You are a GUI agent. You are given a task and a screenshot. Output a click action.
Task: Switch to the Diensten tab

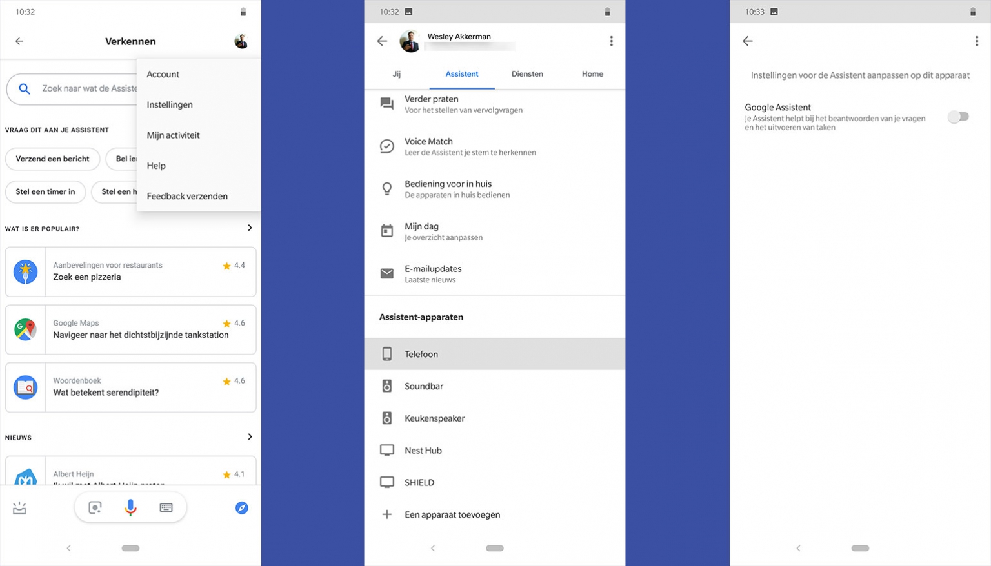pos(526,74)
